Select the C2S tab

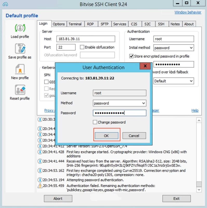point(134,24)
